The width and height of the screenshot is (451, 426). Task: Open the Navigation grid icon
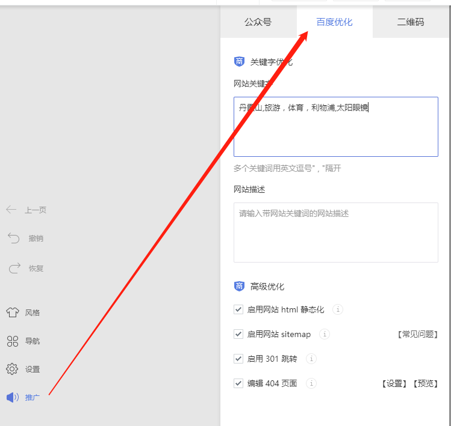(x=13, y=341)
